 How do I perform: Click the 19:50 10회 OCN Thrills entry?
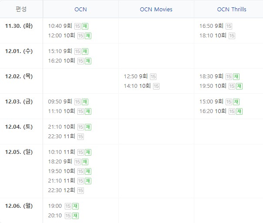pos(213,86)
